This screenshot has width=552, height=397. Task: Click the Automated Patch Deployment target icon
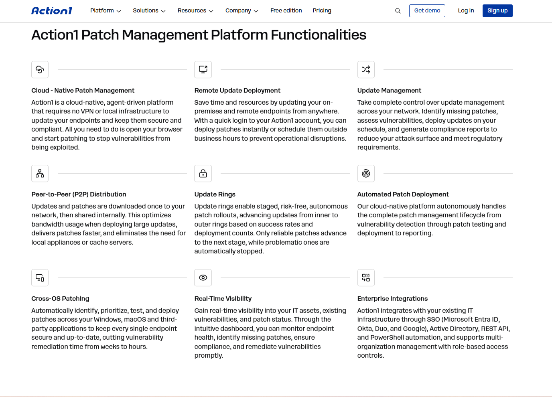(366, 174)
